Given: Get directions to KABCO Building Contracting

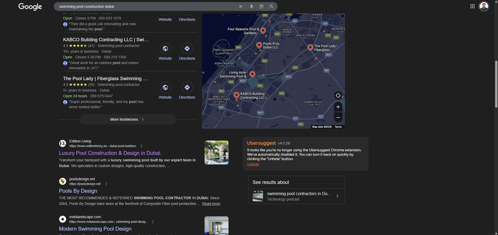Looking at the screenshot, I should [187, 49].
